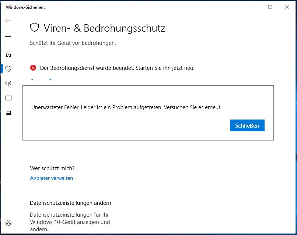Click the 'Der Bedrohungsdienst wurde beendet' message
Screen dimensions: 297x235
[x=117, y=68]
